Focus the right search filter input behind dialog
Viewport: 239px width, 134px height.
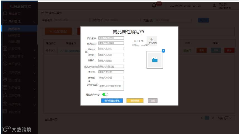173,20
